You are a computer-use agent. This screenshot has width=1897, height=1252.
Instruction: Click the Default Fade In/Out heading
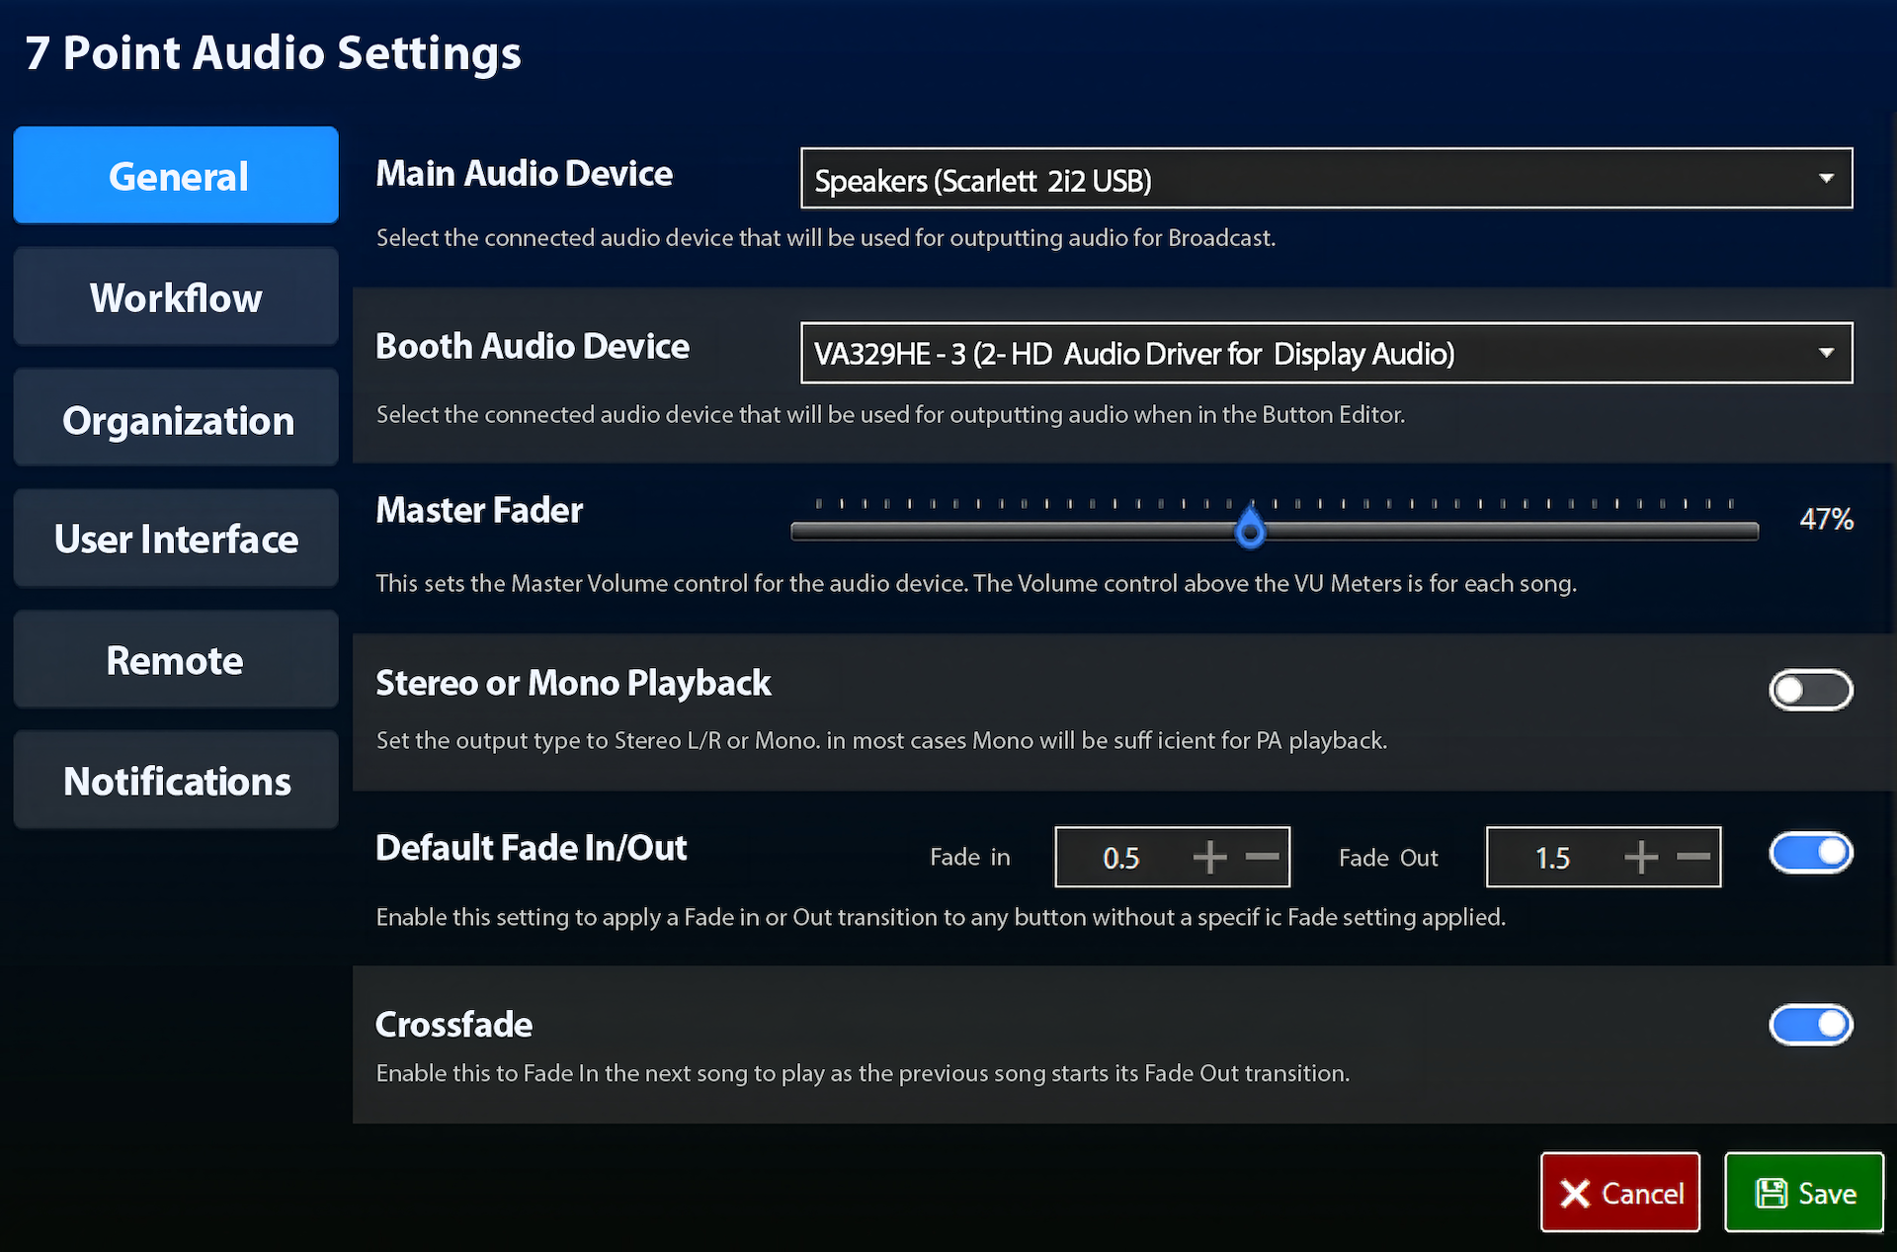click(532, 848)
